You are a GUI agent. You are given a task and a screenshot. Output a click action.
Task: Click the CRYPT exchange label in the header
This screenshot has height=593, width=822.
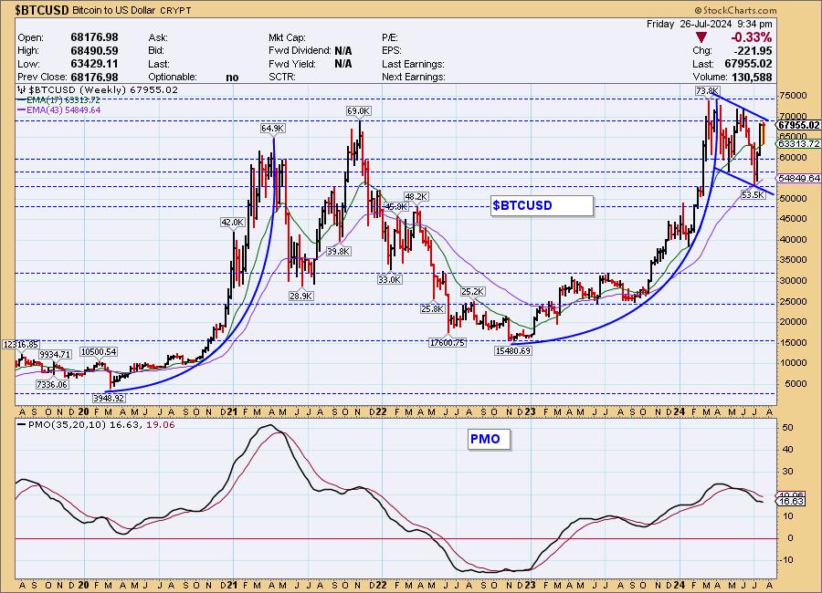point(175,10)
